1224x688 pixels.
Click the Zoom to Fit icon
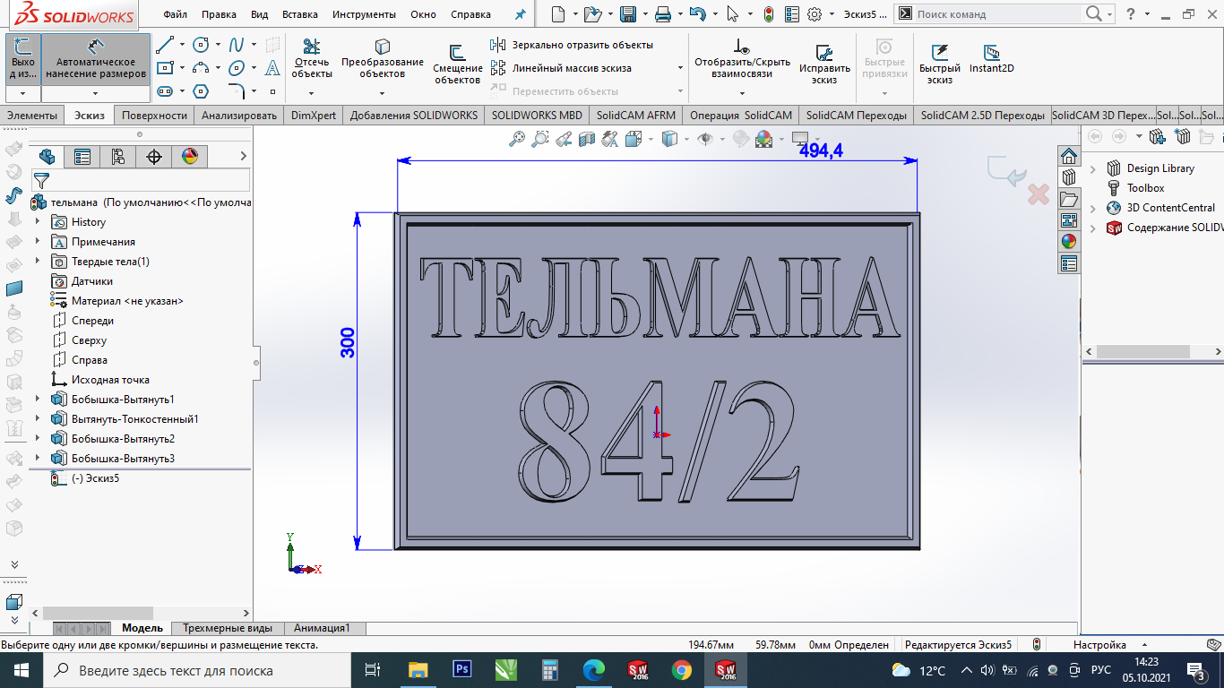tap(517, 139)
